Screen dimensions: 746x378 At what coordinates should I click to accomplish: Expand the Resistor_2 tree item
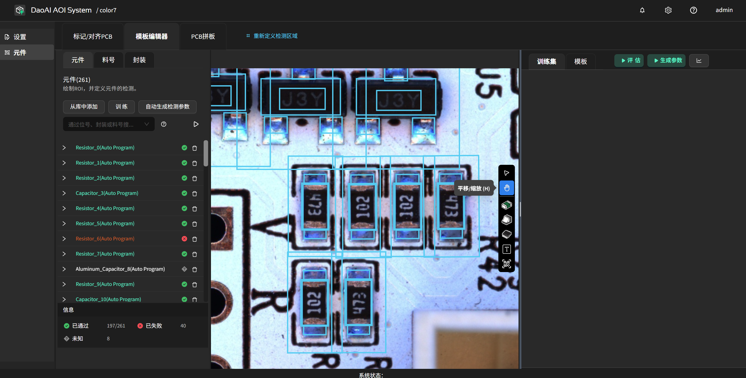coord(64,178)
